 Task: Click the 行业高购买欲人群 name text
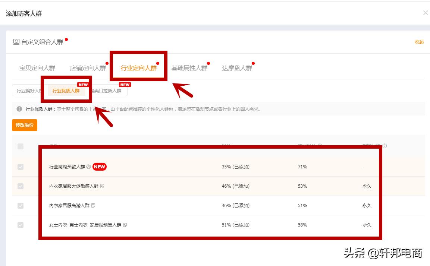[x=67, y=167]
